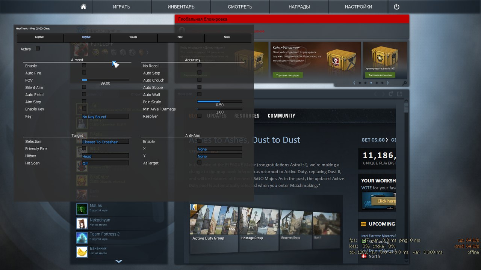This screenshot has height=270, width=481.
Task: Adjust the Min AWall Damage slider
Action: [x=219, y=109]
